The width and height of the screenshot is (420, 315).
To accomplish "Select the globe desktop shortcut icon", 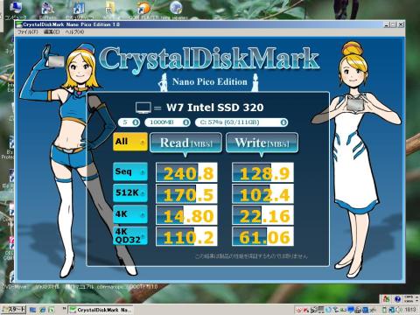I will point(176,7).
